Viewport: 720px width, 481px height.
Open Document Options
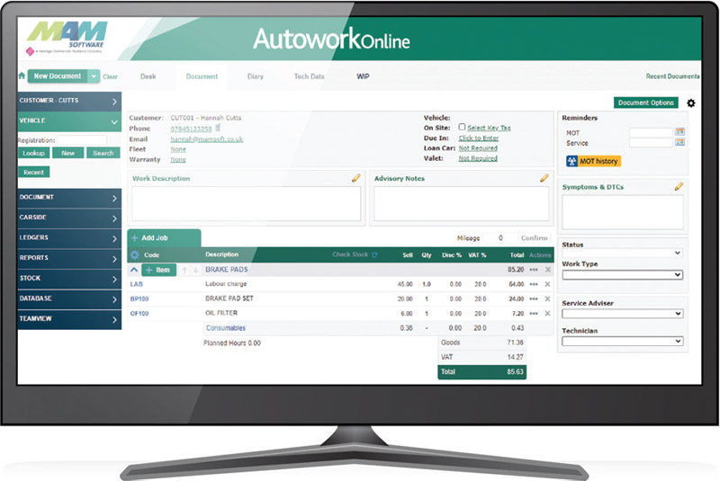[645, 102]
